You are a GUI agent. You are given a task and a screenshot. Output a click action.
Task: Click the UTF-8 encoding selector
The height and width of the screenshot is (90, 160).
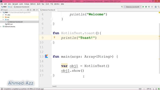click(149, 89)
